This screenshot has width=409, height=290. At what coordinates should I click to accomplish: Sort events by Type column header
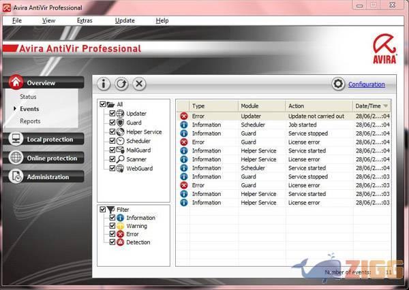point(213,106)
